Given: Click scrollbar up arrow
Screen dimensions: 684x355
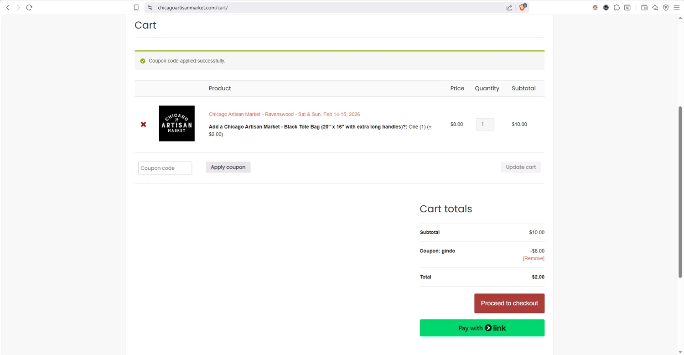Looking at the screenshot, I should pyautogui.click(x=680, y=18).
